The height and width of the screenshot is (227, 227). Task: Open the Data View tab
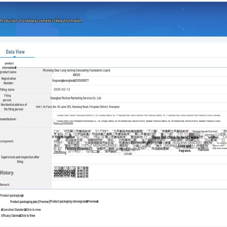pos(15,52)
